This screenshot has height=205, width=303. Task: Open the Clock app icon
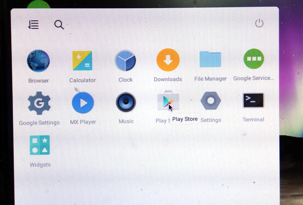(125, 60)
